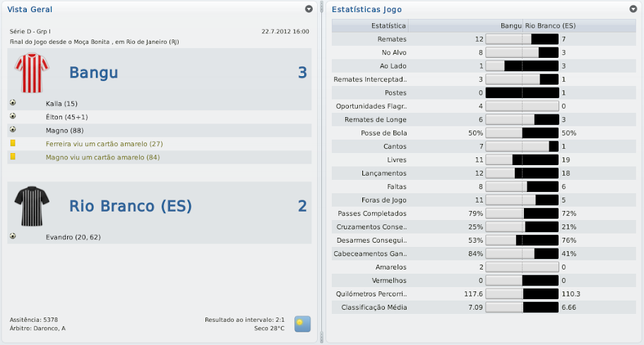Open the Bangu team name link
This screenshot has height=345, width=644.
(93, 73)
